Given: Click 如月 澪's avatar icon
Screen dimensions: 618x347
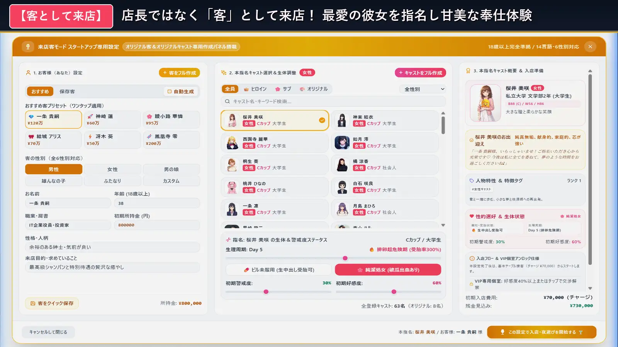Looking at the screenshot, I should (342, 143).
